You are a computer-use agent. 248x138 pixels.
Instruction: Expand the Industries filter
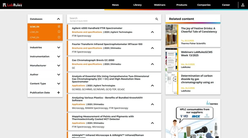click(x=59, y=48)
